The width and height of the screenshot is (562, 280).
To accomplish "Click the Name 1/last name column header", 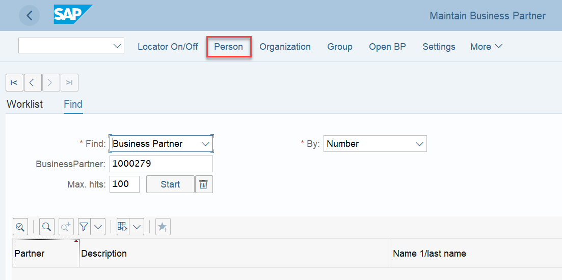I will (x=476, y=253).
